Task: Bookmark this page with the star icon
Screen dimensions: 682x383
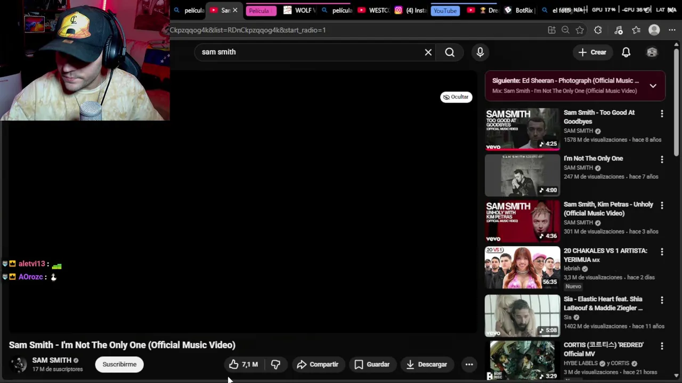Action: coord(580,30)
